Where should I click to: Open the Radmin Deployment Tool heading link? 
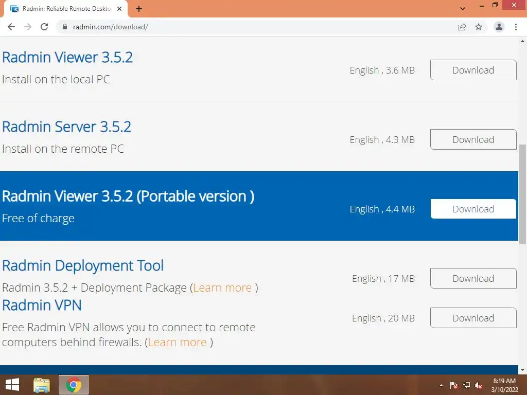coord(83,266)
